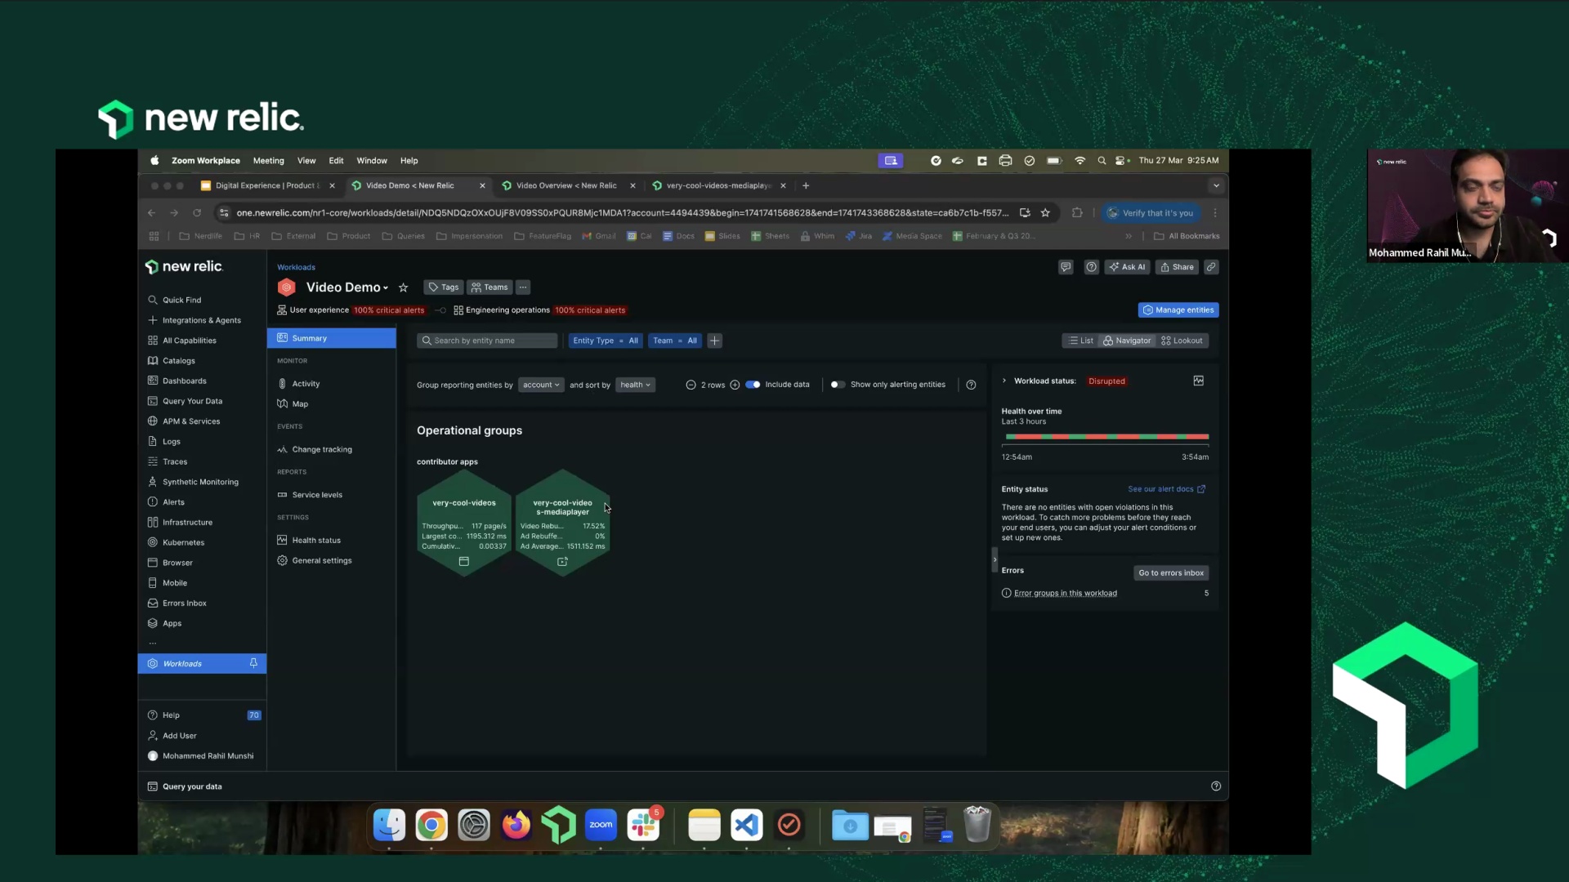Copy permalink with link icon

pos(1211,267)
